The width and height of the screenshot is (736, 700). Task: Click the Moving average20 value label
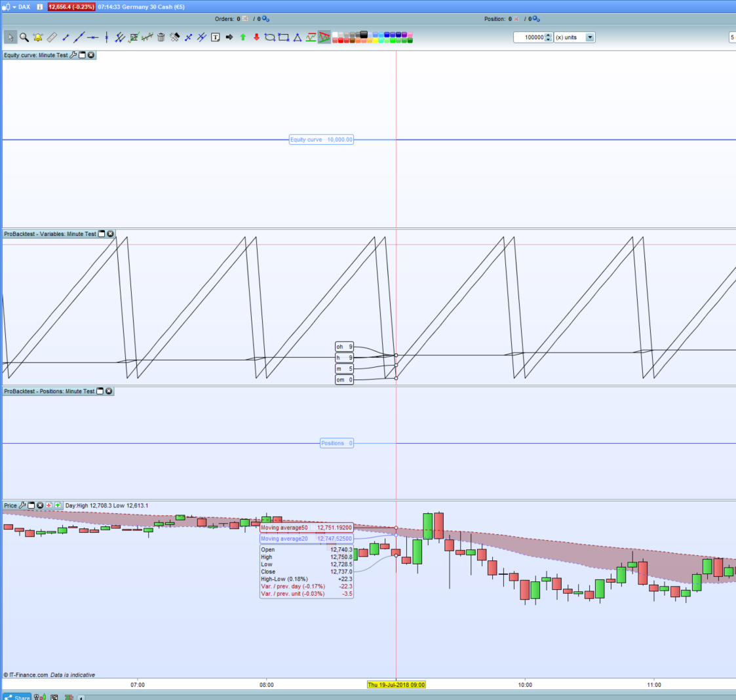coord(307,539)
